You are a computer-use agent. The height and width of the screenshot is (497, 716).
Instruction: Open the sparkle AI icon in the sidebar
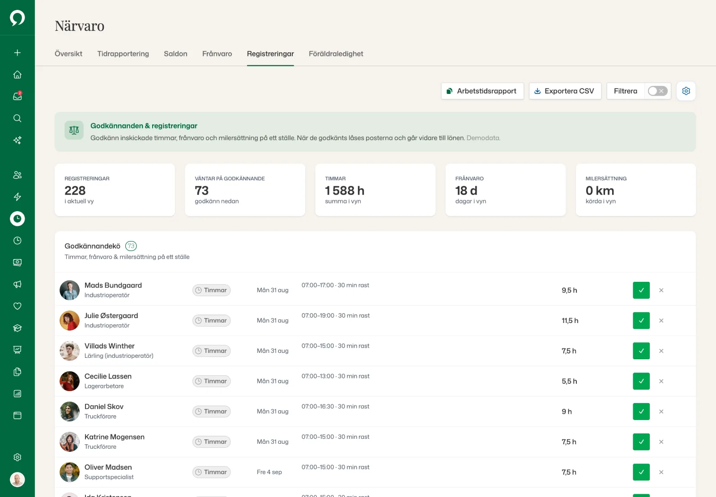tap(17, 140)
